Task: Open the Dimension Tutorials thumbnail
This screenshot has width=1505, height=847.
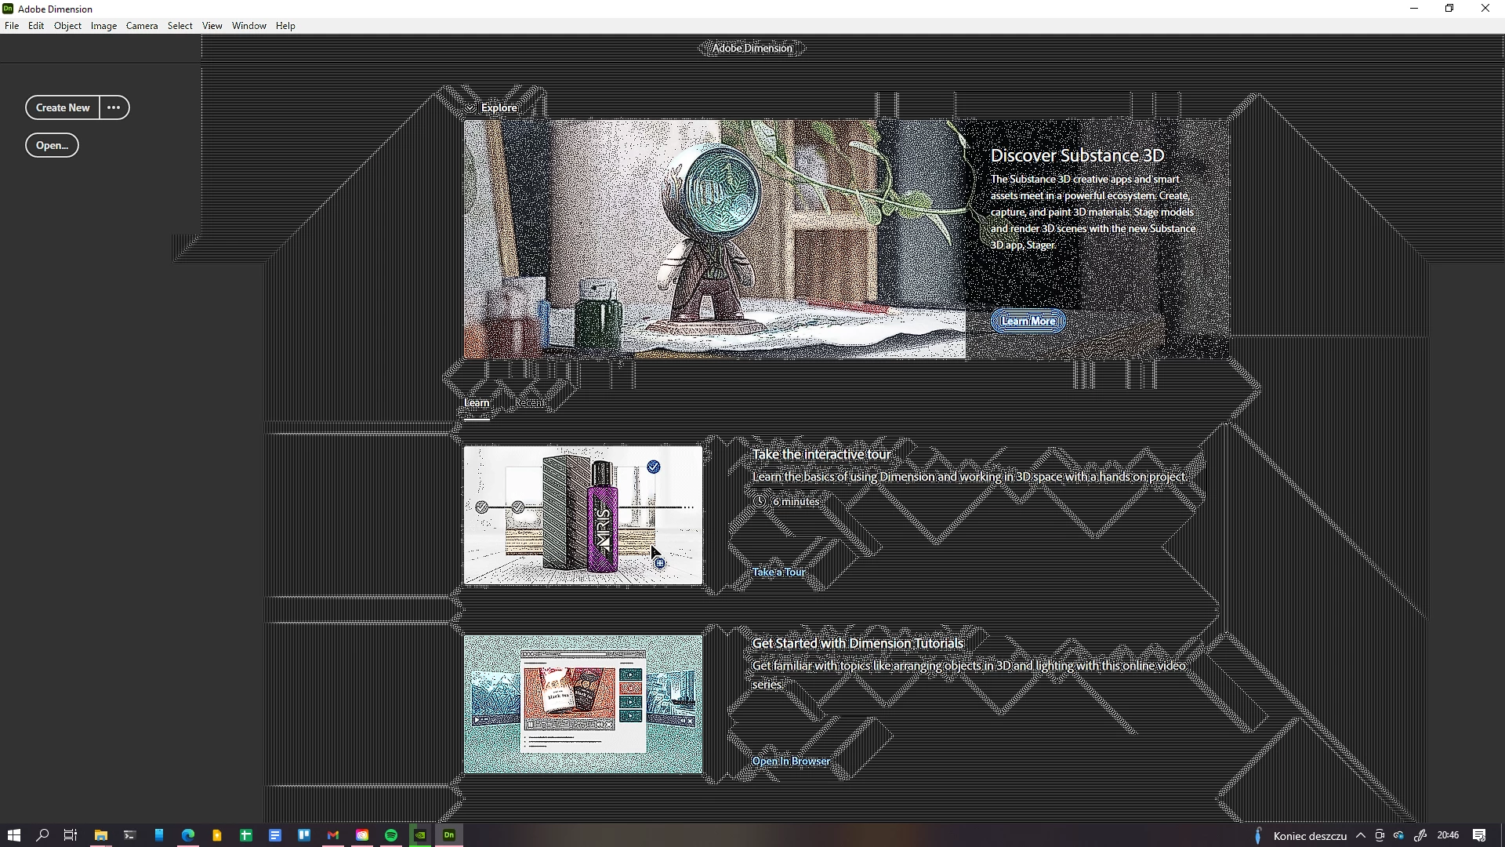Action: 582,704
